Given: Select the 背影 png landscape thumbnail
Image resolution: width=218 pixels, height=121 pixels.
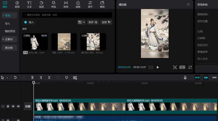Looking at the screenshot, I should pyautogui.click(x=64, y=42).
